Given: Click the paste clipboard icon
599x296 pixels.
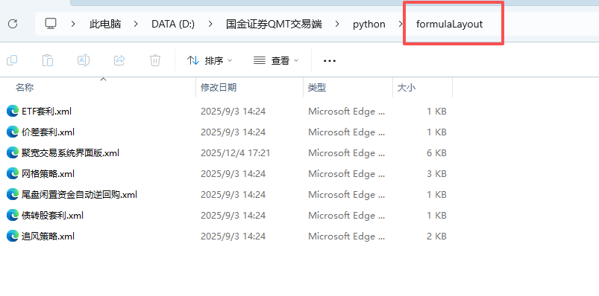Looking at the screenshot, I should pos(48,60).
